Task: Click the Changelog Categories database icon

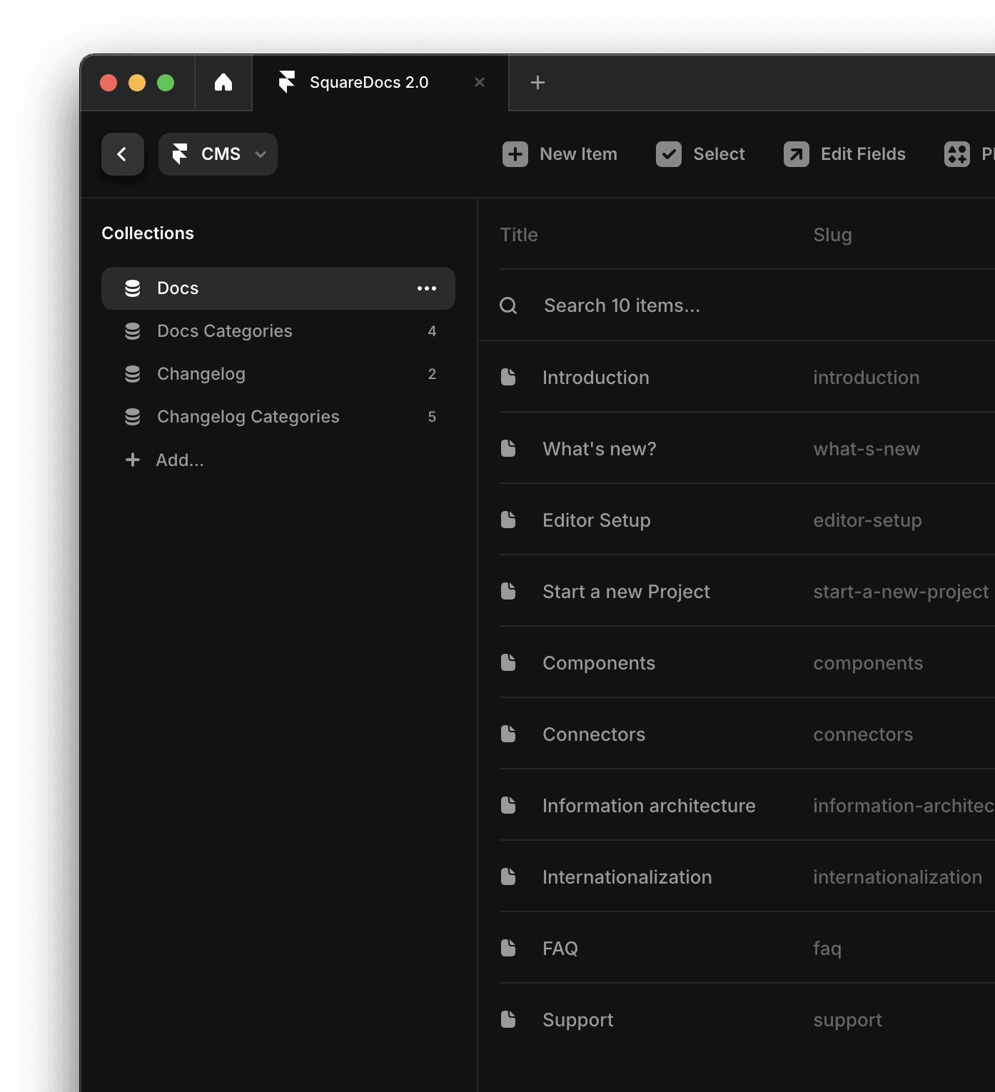Action: point(133,417)
